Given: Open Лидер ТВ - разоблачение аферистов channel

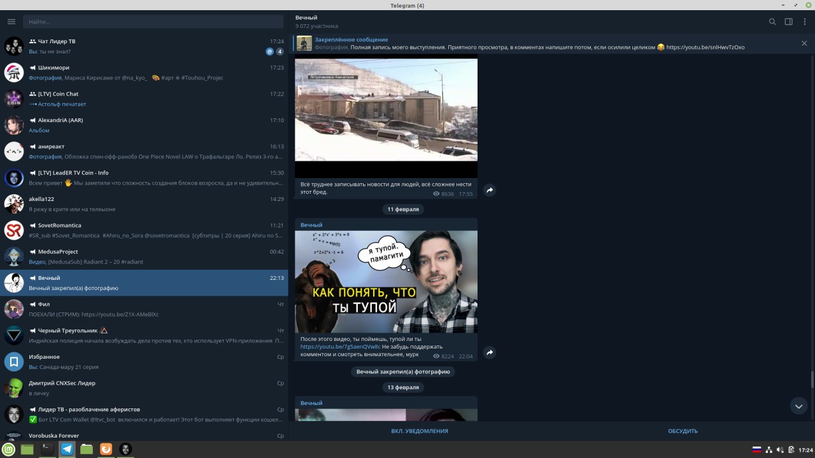Looking at the screenshot, I should [x=144, y=414].
